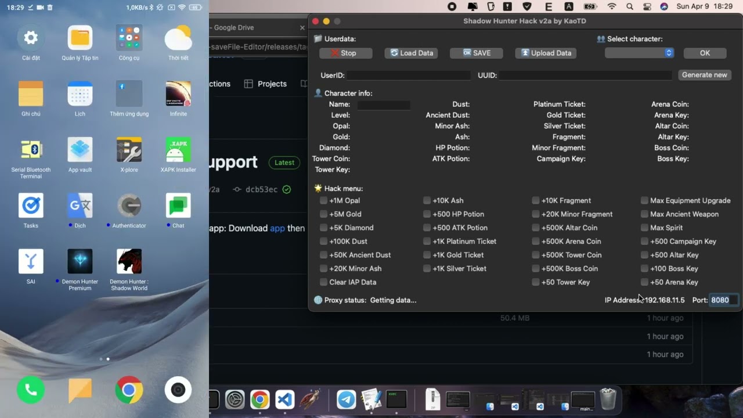
Task: Open the Projects tab on GitHub page
Action: point(266,84)
